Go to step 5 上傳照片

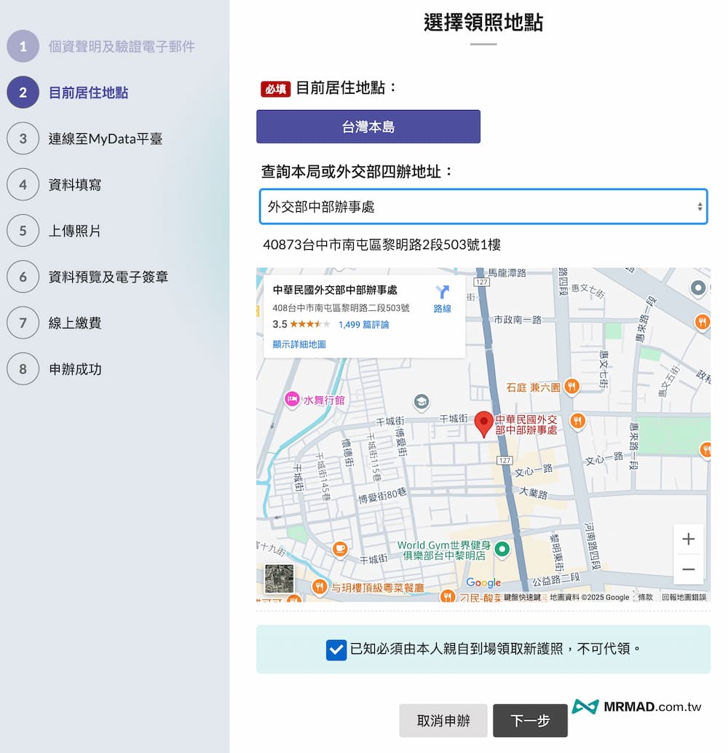tap(74, 231)
